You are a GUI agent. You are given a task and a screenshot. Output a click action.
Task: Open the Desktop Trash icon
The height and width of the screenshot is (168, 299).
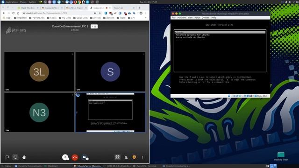(x=281, y=156)
